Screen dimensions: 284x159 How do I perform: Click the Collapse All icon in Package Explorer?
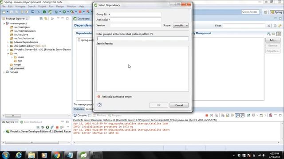tap(41, 19)
